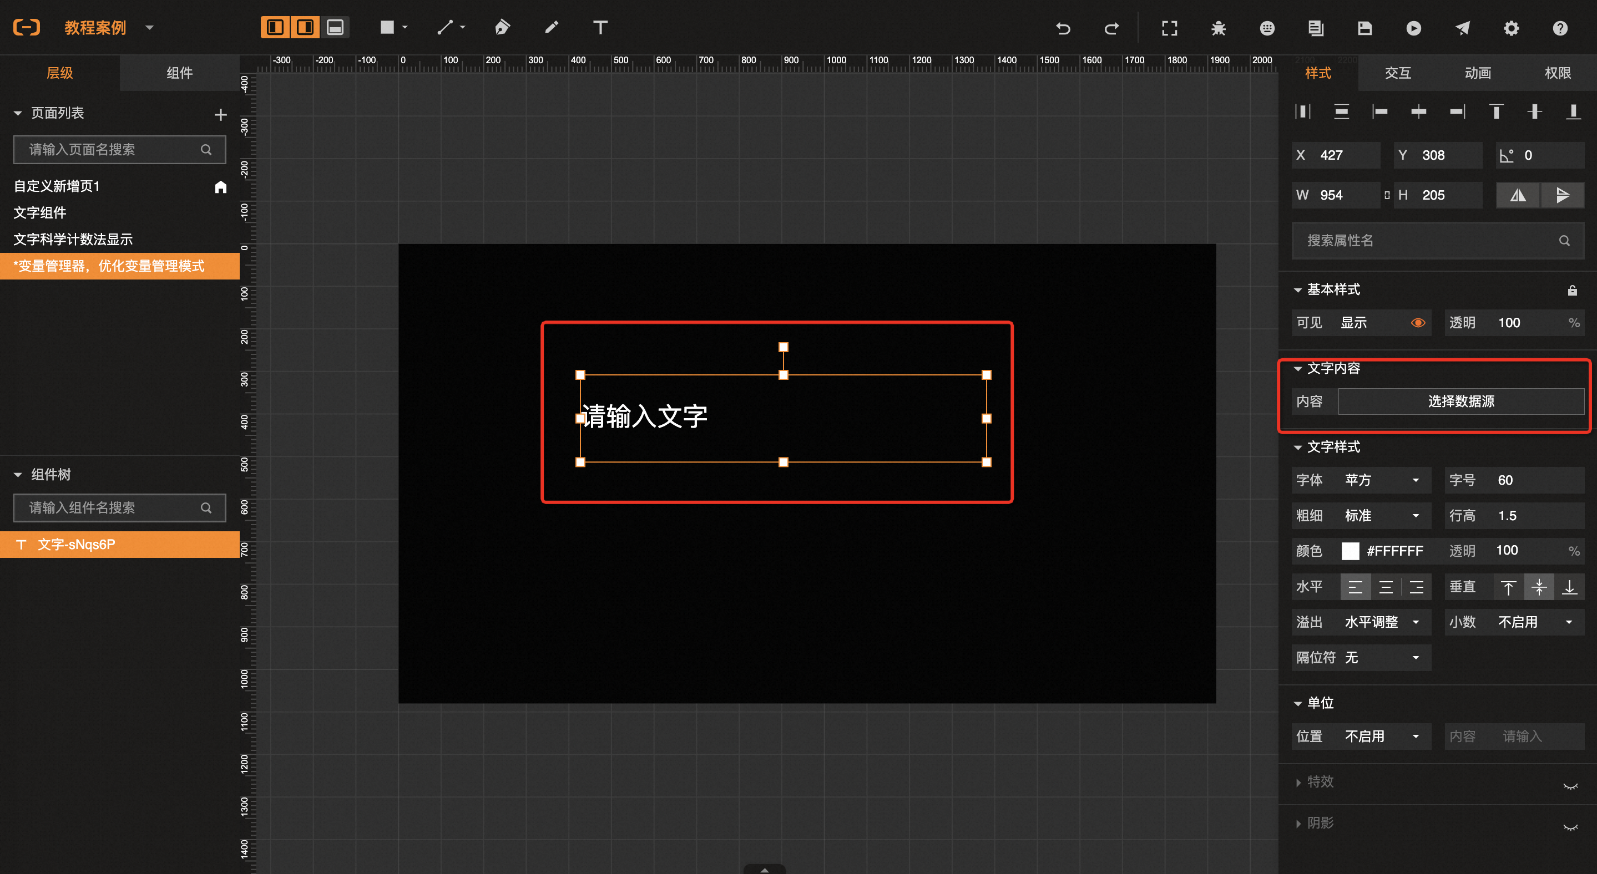Viewport: 1597px width, 874px height.
Task: Switch to the 交互 tab
Action: pos(1397,73)
